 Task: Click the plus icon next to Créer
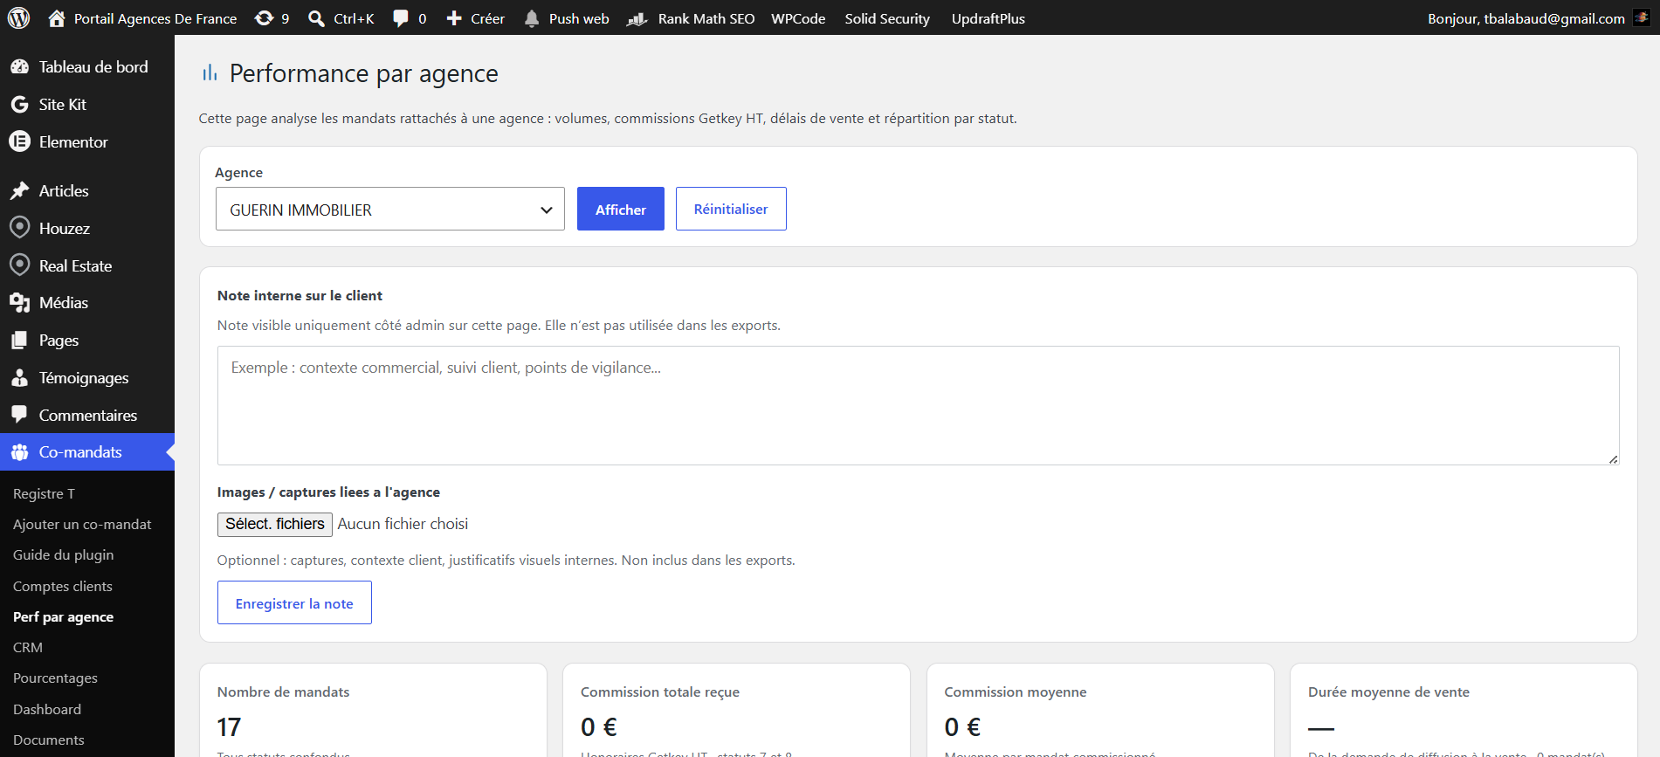(x=454, y=18)
